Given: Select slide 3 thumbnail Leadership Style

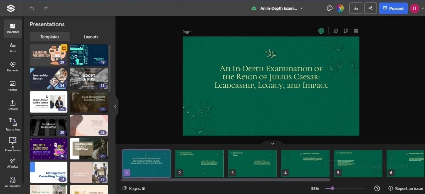Looking at the screenshot, I should (x=252, y=163).
